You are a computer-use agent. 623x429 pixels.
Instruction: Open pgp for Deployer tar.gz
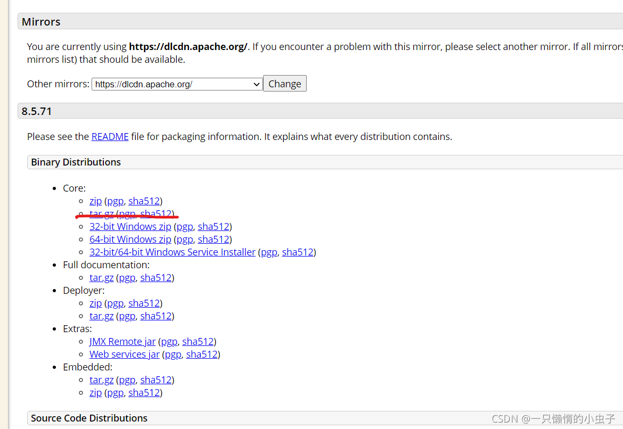coord(127,316)
